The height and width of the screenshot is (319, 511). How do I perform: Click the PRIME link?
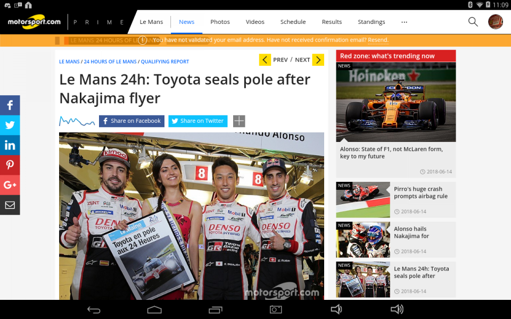point(98,22)
